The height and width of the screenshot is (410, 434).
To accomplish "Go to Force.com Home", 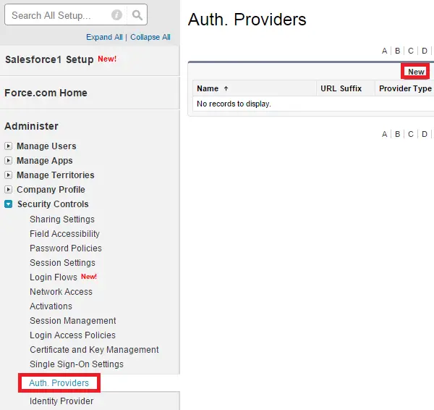I will 46,93.
